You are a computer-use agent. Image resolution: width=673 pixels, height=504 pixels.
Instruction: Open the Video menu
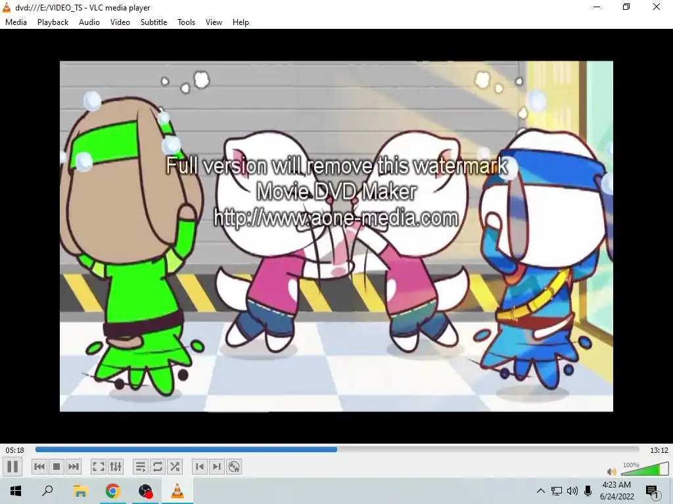click(x=120, y=22)
